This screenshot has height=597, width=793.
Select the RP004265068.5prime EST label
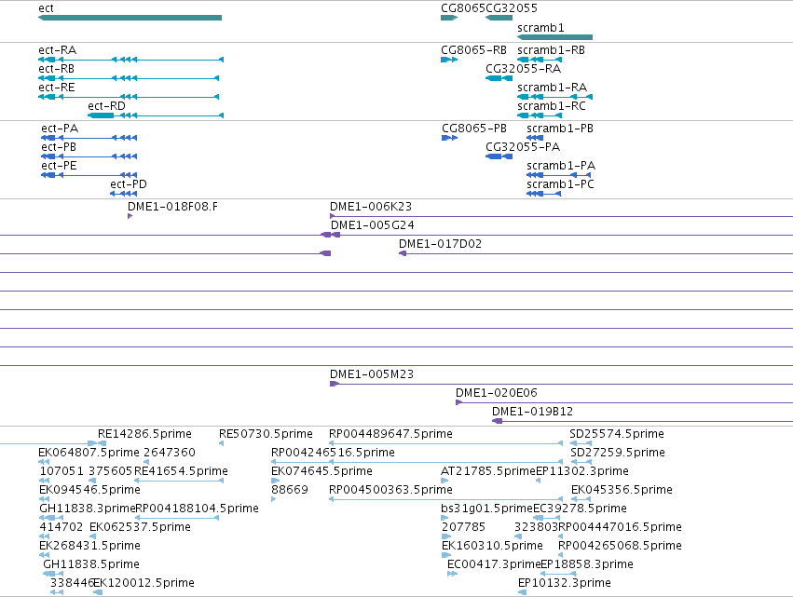pyautogui.click(x=620, y=547)
